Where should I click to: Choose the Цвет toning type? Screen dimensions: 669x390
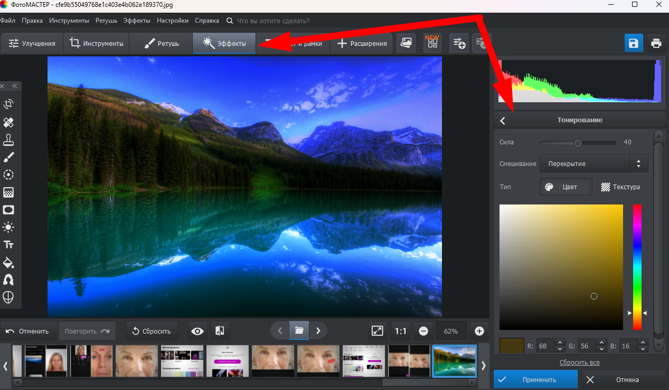coord(566,187)
